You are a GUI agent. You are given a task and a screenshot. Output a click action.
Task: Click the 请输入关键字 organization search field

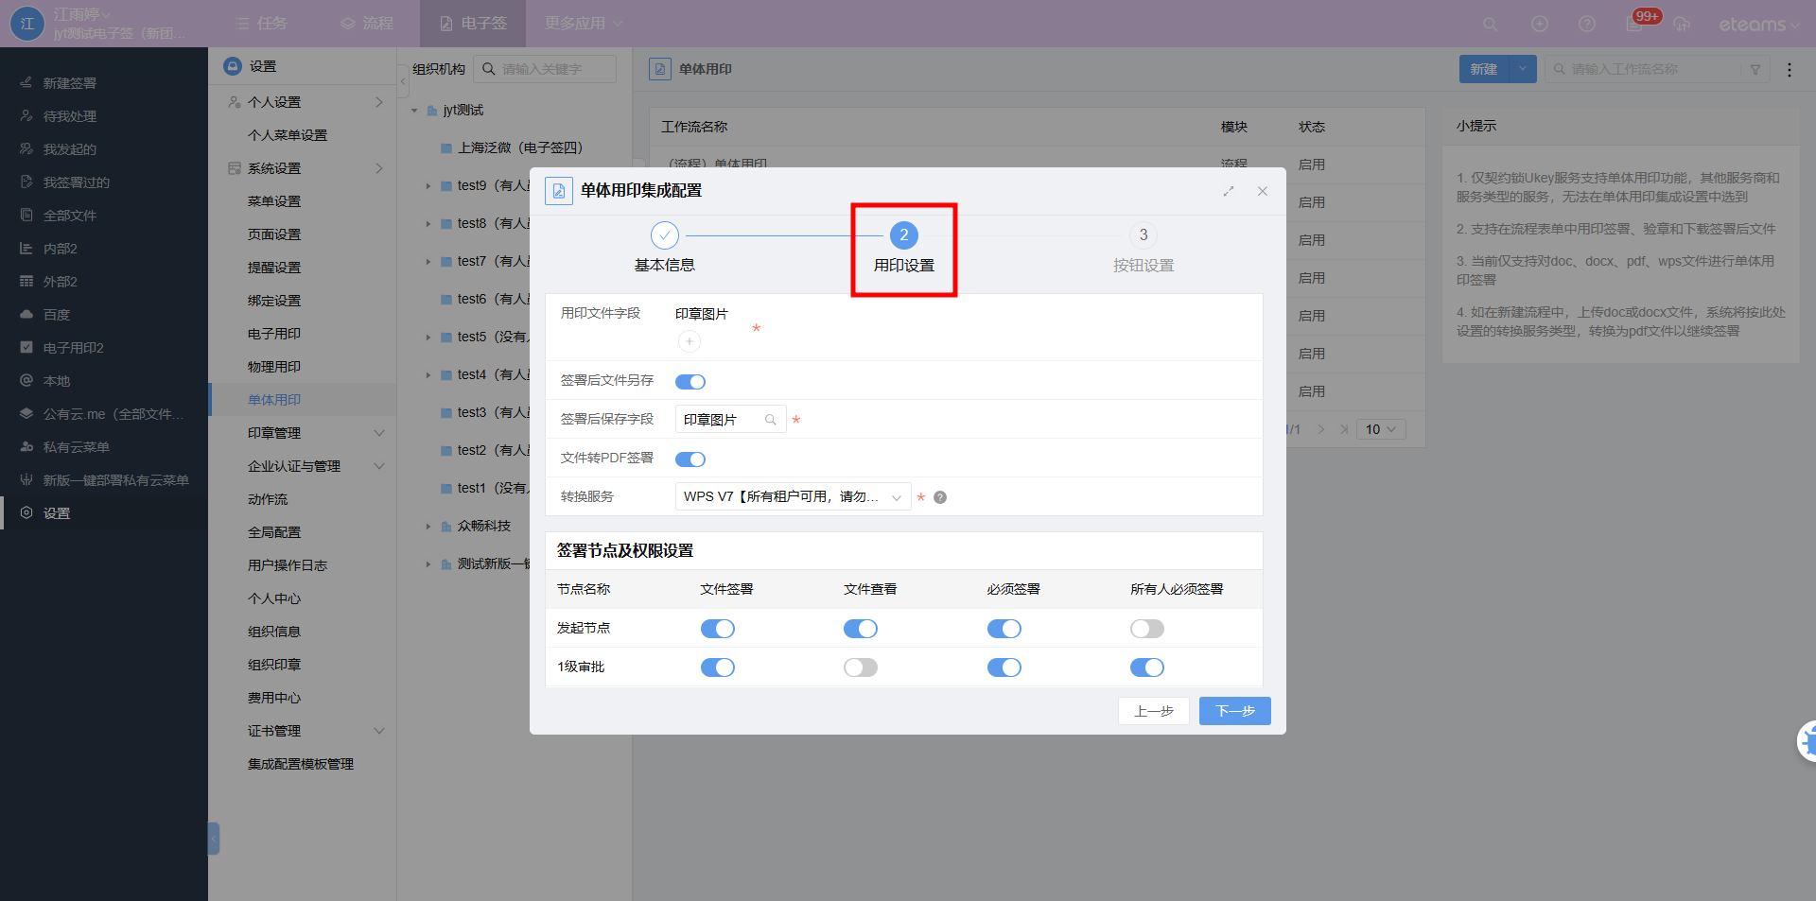(x=555, y=69)
